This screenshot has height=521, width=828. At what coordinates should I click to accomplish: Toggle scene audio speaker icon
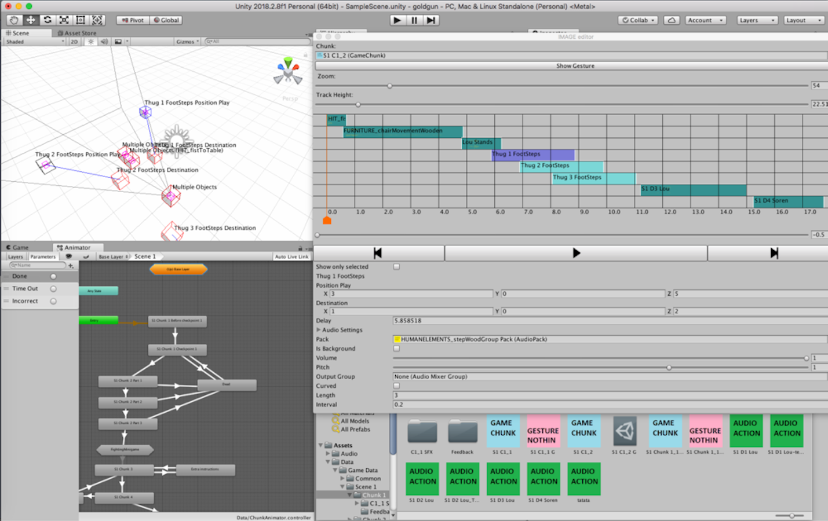click(104, 42)
